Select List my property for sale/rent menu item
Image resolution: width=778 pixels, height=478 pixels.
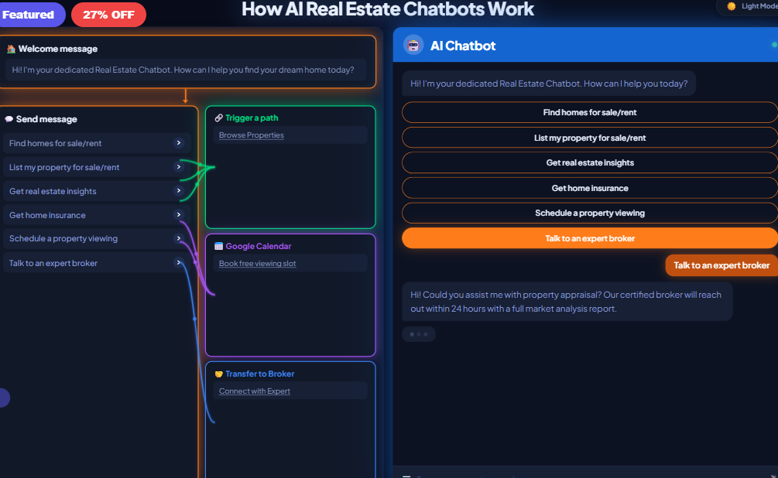tap(77, 167)
